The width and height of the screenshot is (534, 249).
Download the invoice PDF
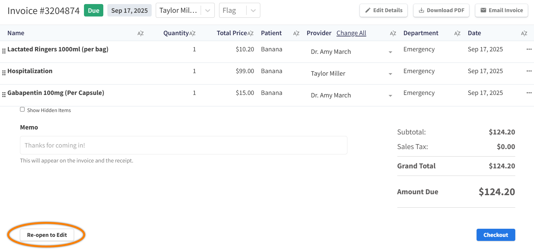point(441,10)
